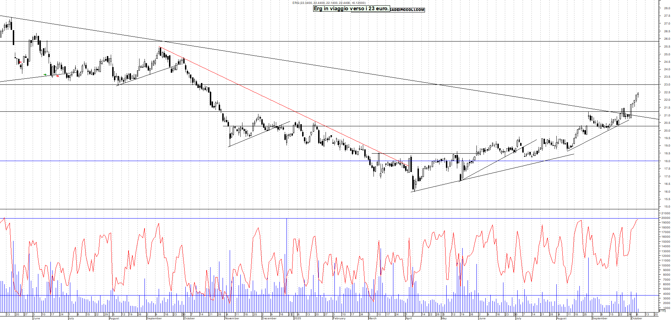Image resolution: width=671 pixels, height=320 pixels.
Task: Select the September label at the far right
Action: [x=600, y=318]
